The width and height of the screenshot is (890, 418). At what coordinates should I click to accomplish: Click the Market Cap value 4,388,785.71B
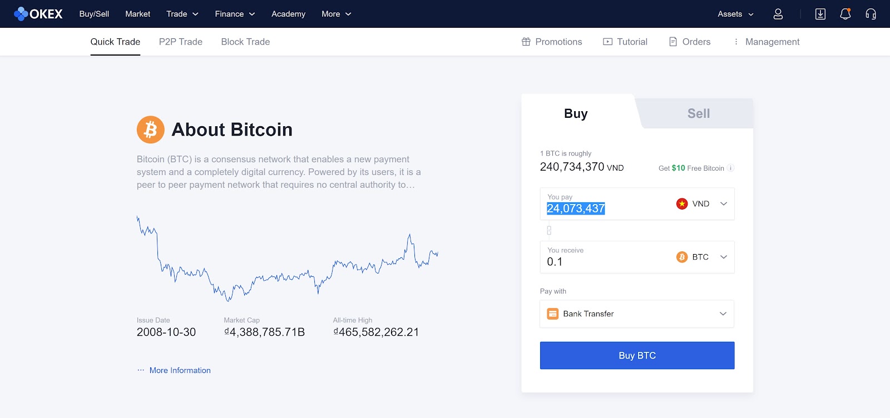click(264, 332)
